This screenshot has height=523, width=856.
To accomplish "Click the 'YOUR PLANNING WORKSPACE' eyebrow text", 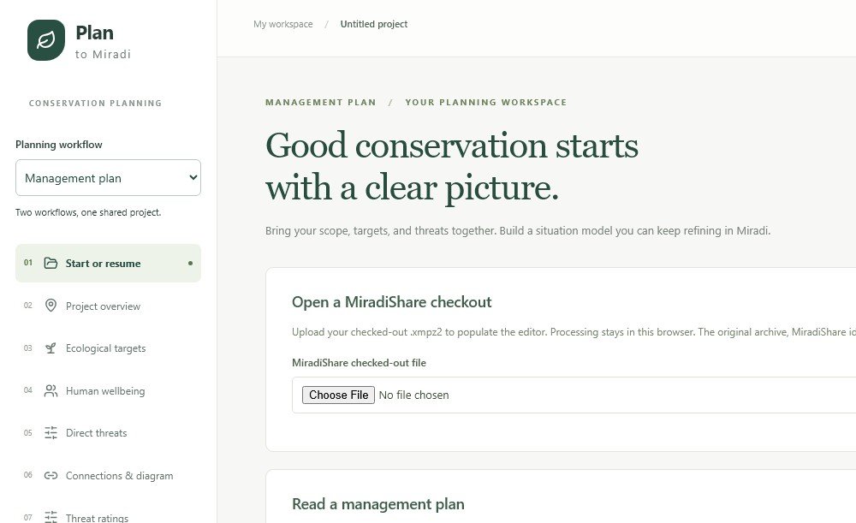I will (486, 102).
